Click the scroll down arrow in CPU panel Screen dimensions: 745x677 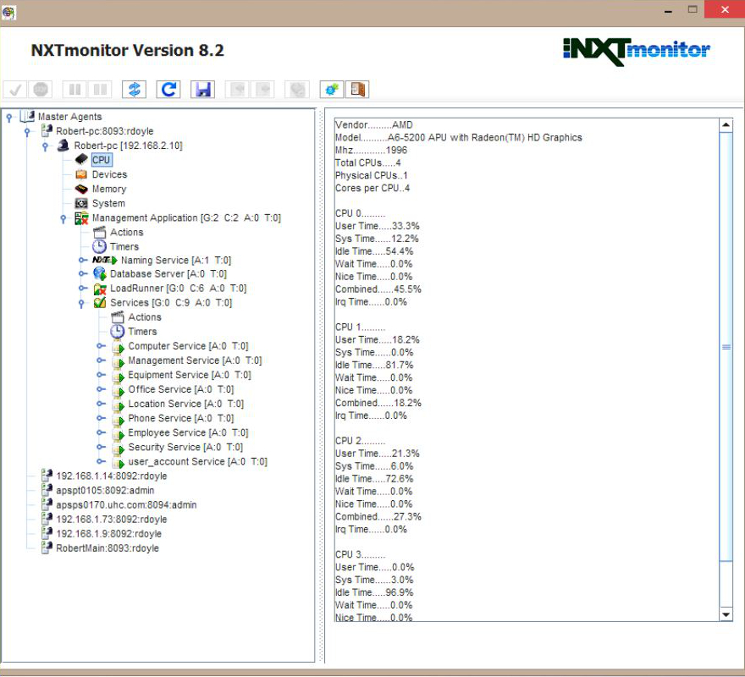coord(726,614)
